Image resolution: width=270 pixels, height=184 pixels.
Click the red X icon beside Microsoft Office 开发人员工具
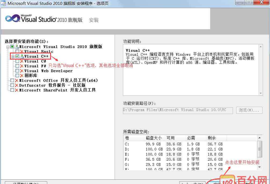coord(17,80)
